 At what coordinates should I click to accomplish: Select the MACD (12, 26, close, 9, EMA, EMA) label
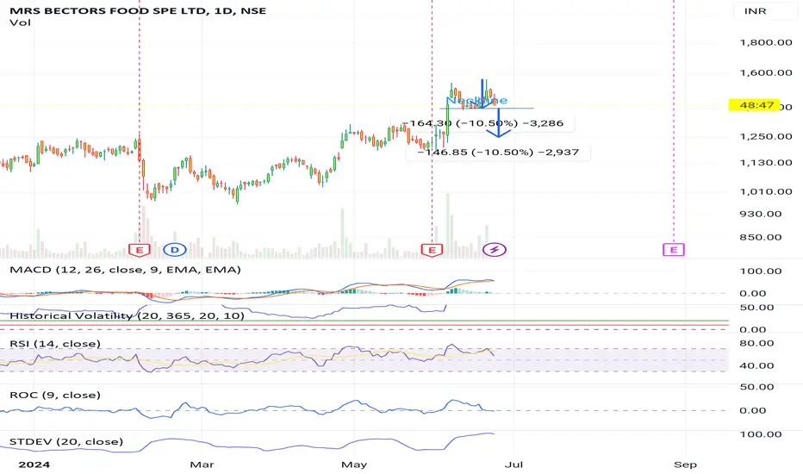(x=125, y=270)
